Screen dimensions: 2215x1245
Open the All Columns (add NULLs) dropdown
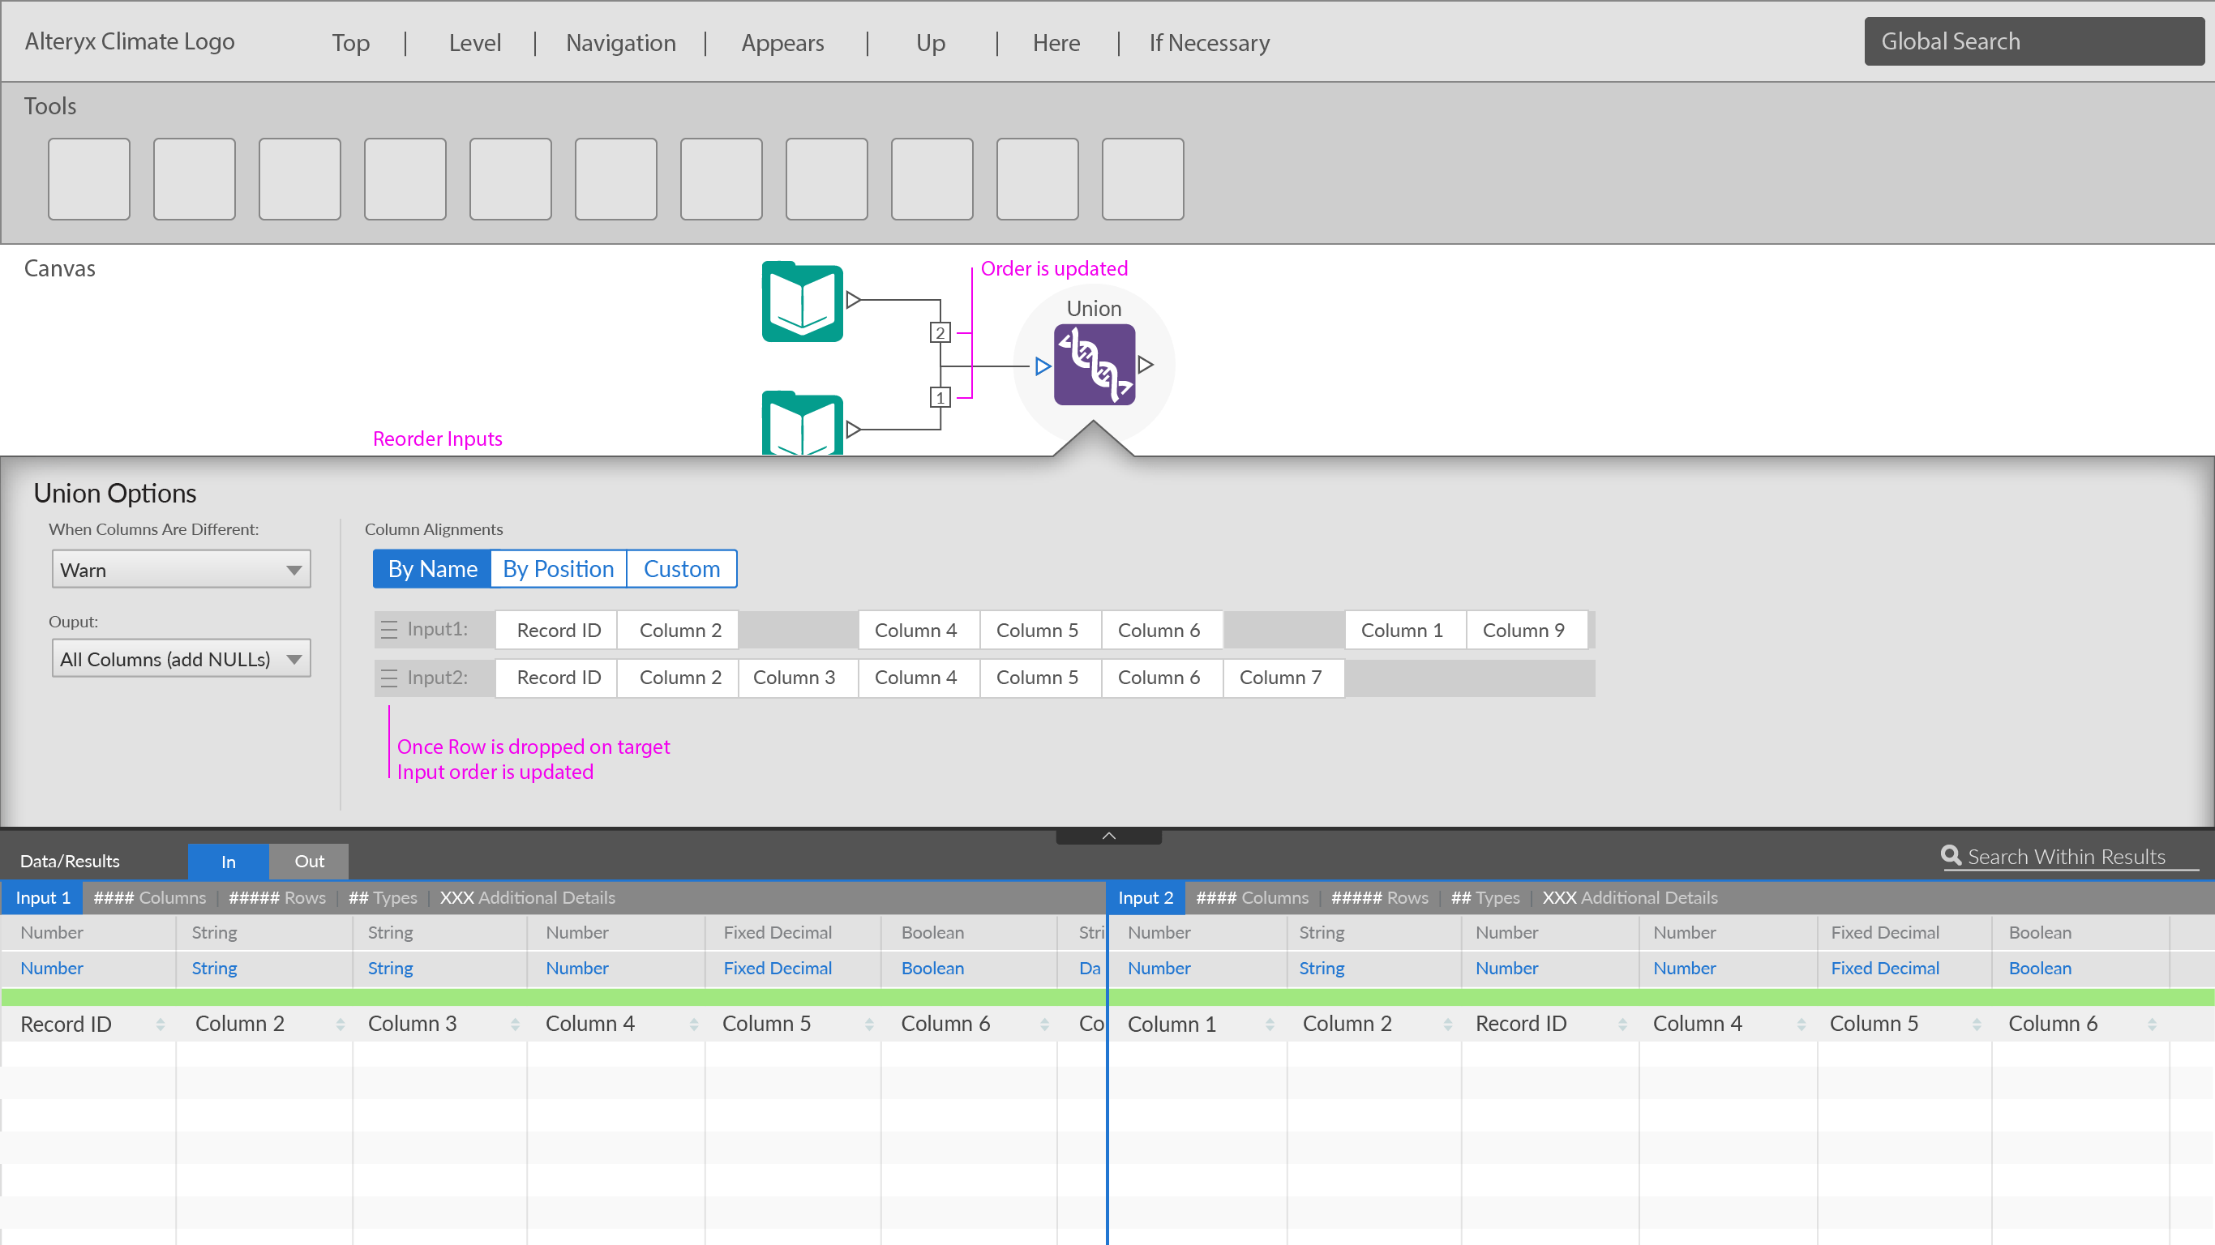(x=181, y=659)
